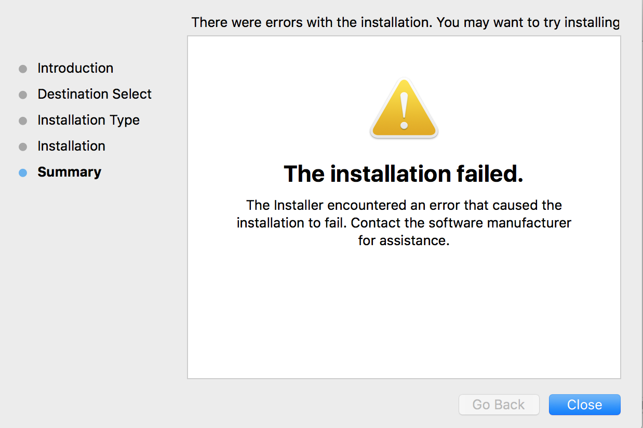Click the "The installation failed." heading
Image resolution: width=643 pixels, height=428 pixels.
tap(404, 174)
